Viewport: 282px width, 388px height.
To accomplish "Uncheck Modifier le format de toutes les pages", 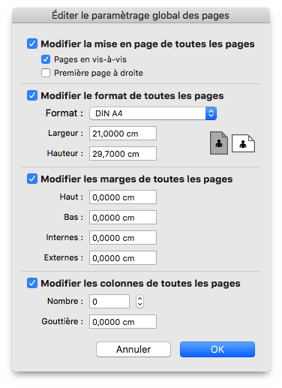I will [32, 95].
